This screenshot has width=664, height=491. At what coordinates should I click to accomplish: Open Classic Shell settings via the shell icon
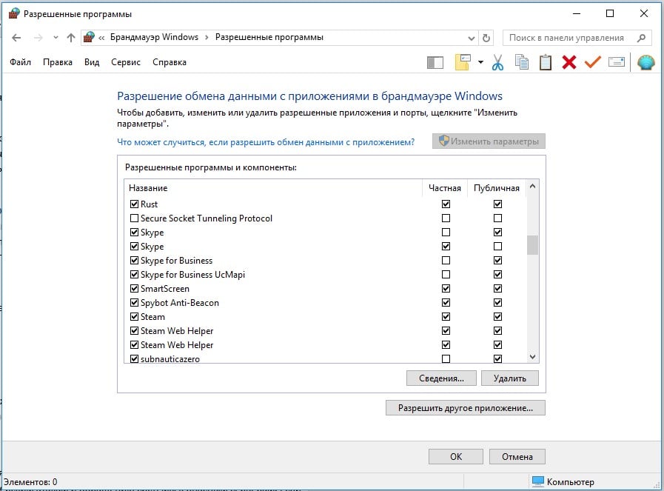point(645,63)
